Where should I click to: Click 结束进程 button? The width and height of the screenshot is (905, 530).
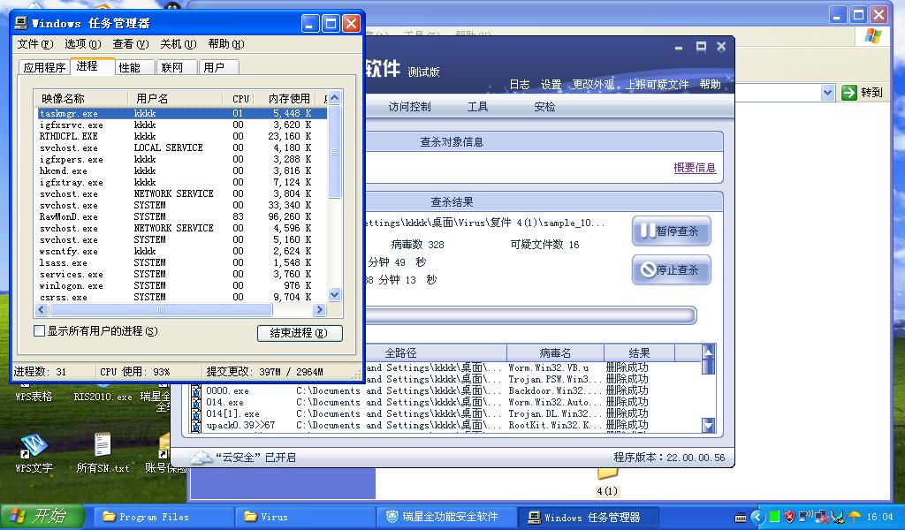[x=300, y=333]
